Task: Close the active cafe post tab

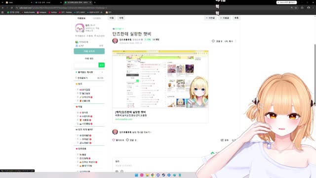Action: (90, 2)
